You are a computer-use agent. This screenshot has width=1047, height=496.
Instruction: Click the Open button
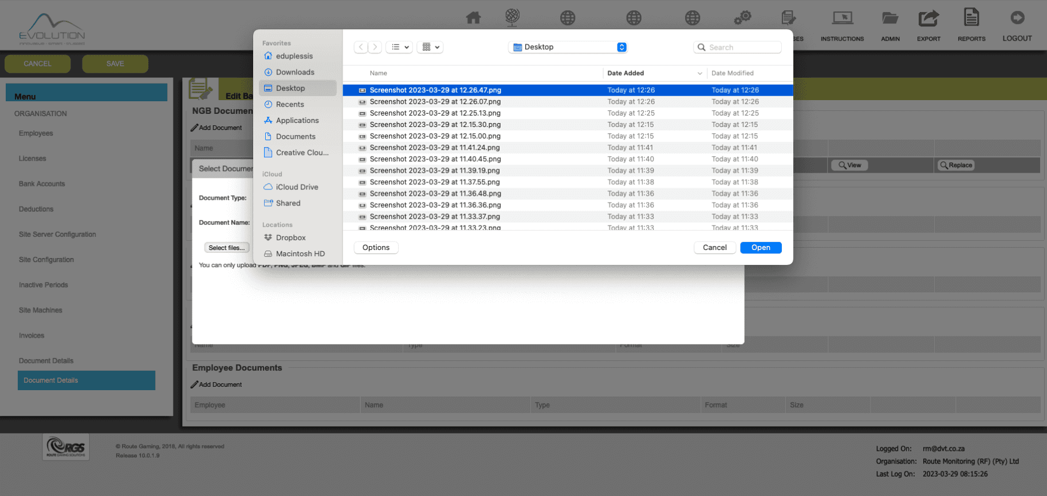point(761,248)
